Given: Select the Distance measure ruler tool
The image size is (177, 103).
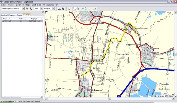Looking at the screenshot, I should [94, 9].
